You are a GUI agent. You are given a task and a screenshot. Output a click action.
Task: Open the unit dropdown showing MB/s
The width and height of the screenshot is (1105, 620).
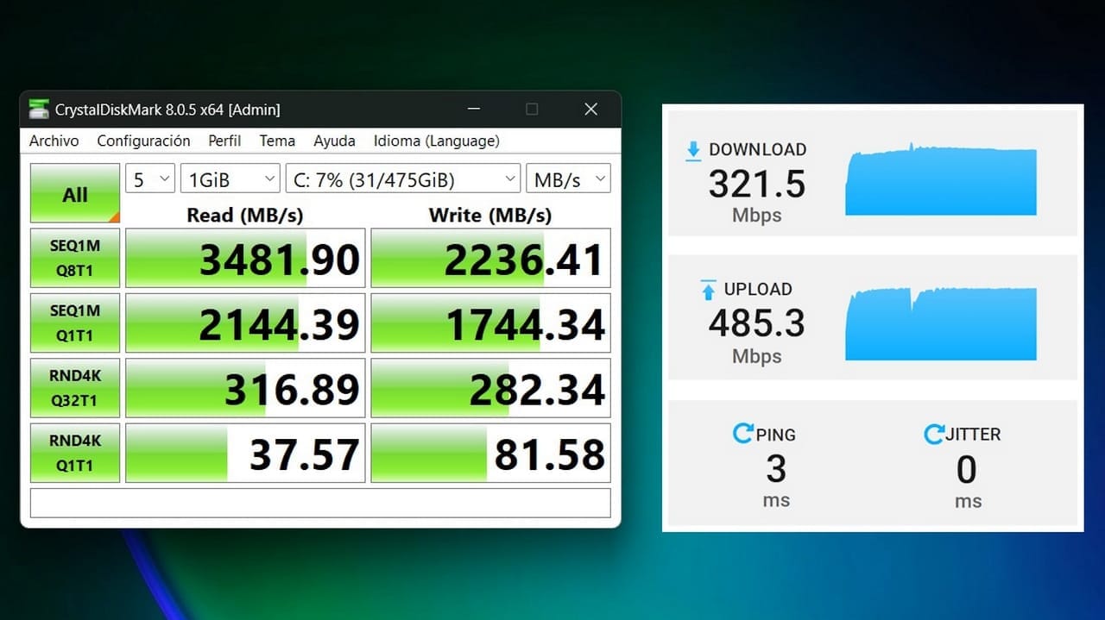click(x=568, y=179)
